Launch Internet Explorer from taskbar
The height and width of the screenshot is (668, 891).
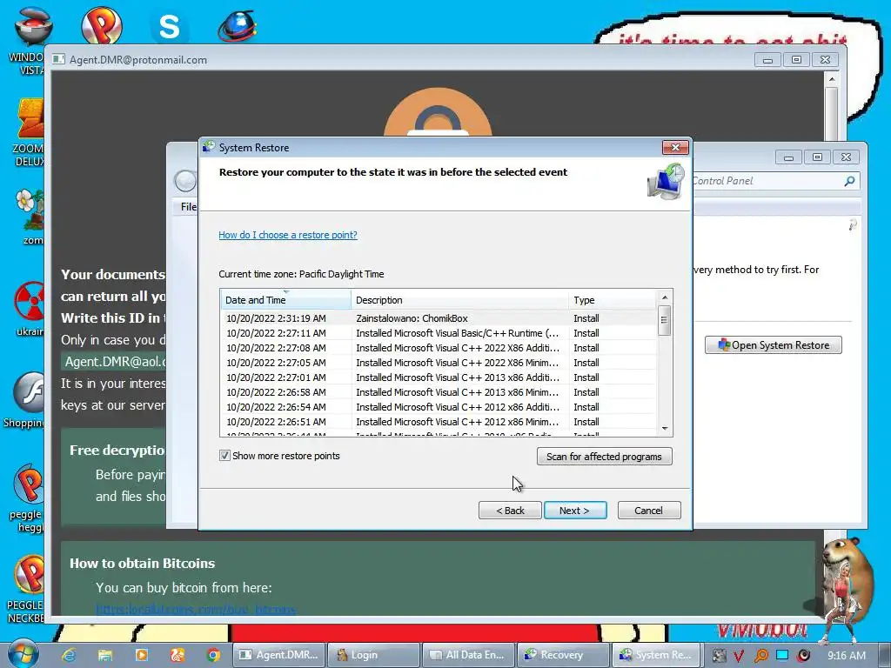[69, 655]
